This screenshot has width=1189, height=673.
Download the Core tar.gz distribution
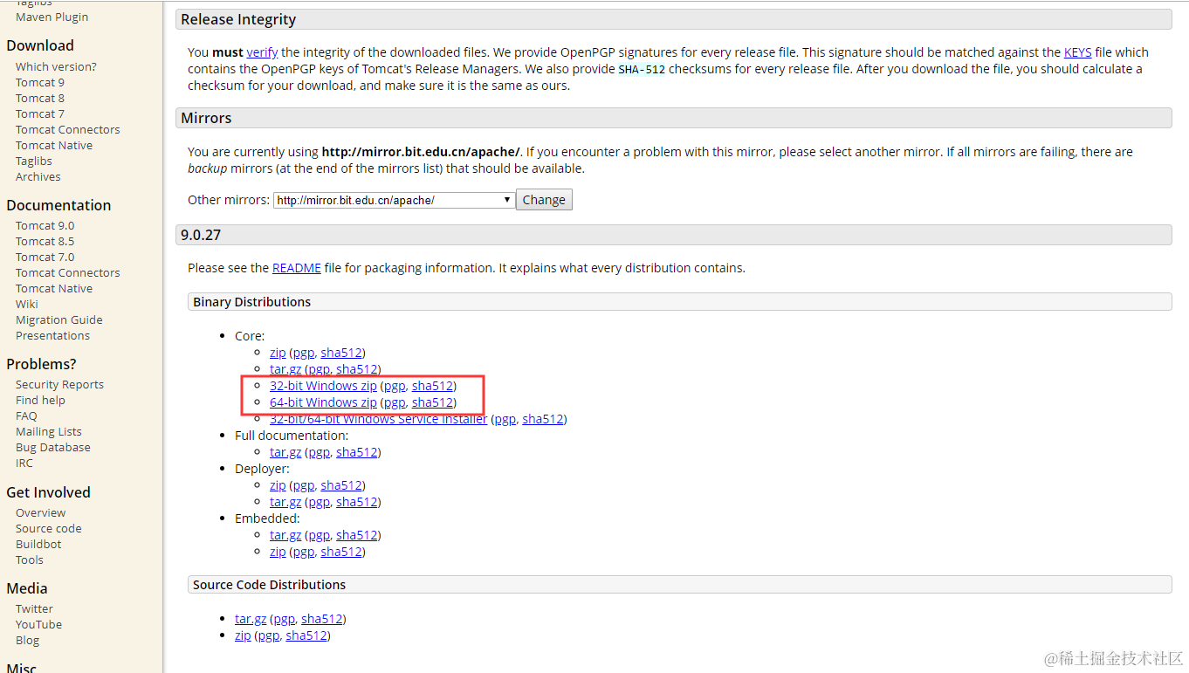pyautogui.click(x=285, y=369)
